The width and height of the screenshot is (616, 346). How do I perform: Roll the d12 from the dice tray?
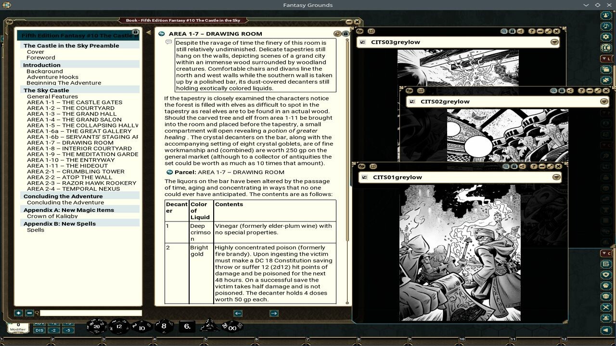[118, 327]
